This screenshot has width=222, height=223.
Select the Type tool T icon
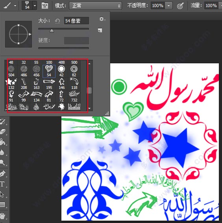[2, 184]
